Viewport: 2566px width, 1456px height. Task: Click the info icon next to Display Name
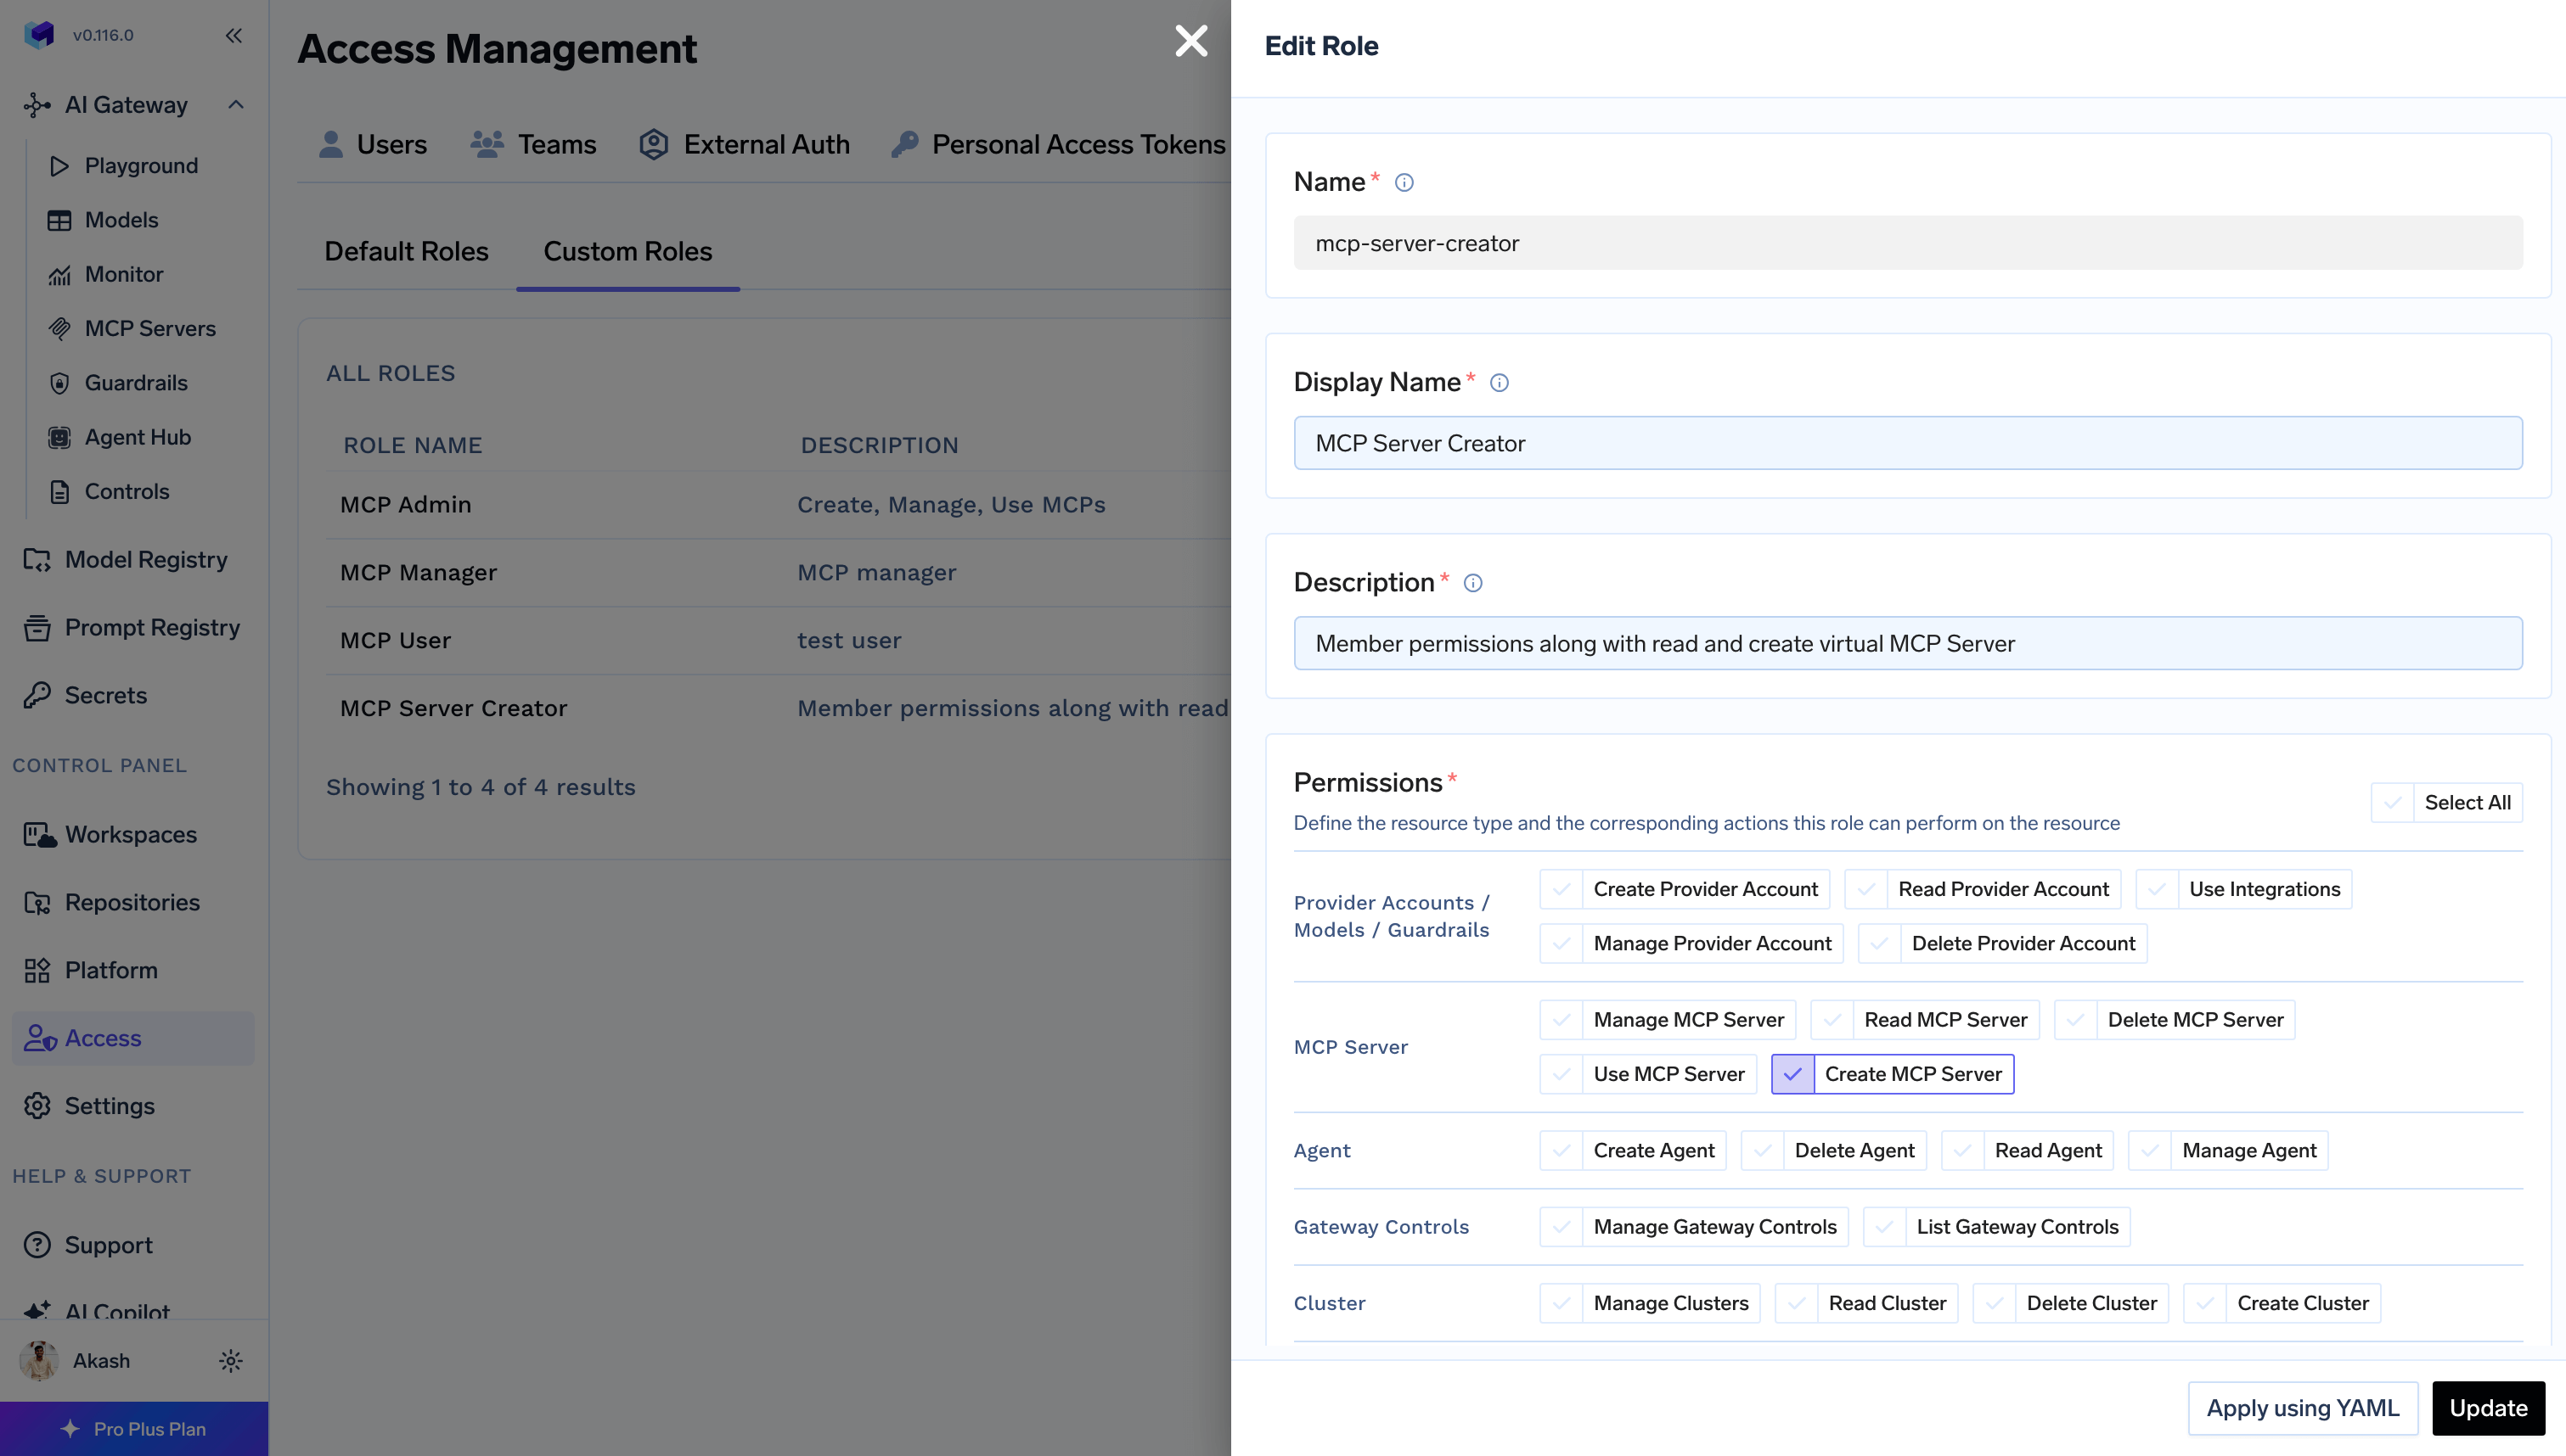(1499, 383)
